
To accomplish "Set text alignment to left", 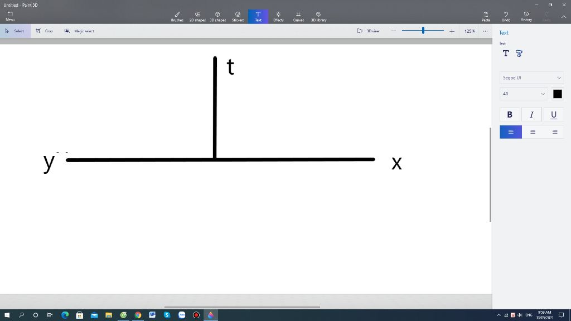I will pyautogui.click(x=511, y=132).
